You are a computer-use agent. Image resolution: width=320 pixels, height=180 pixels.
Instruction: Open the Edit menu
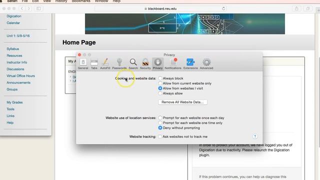[x=35, y=1]
